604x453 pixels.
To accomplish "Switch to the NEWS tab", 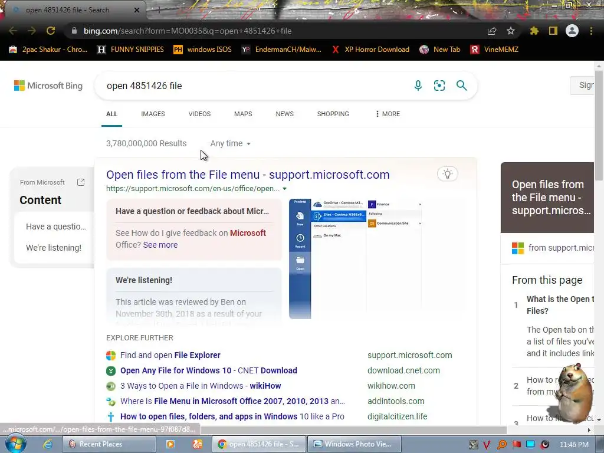I will click(x=285, y=114).
